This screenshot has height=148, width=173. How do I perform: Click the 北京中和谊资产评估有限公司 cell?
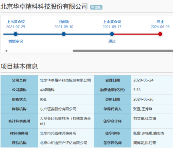(66, 143)
